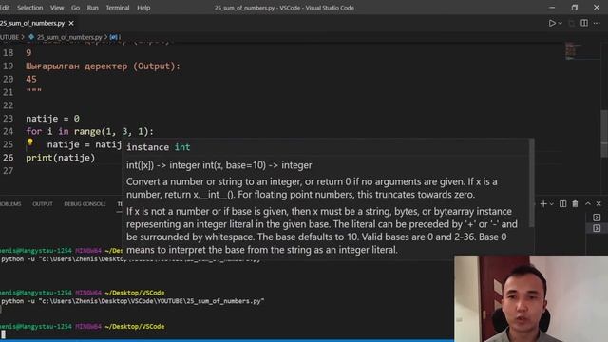Maximize the panel with chevron up
This screenshot has width=608, height=342.
coord(588,204)
